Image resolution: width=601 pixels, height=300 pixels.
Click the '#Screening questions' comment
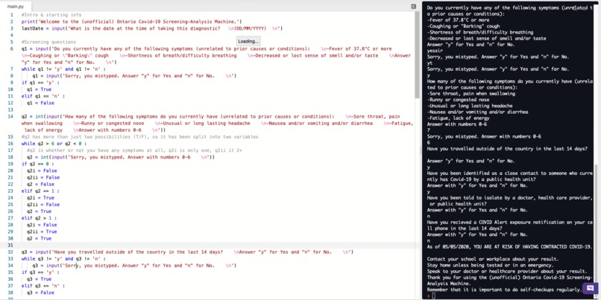pyautogui.click(x=48, y=42)
